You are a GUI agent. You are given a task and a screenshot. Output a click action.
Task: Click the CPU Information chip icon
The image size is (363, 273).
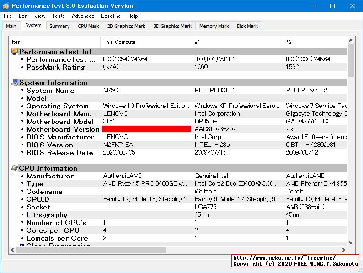point(15,168)
